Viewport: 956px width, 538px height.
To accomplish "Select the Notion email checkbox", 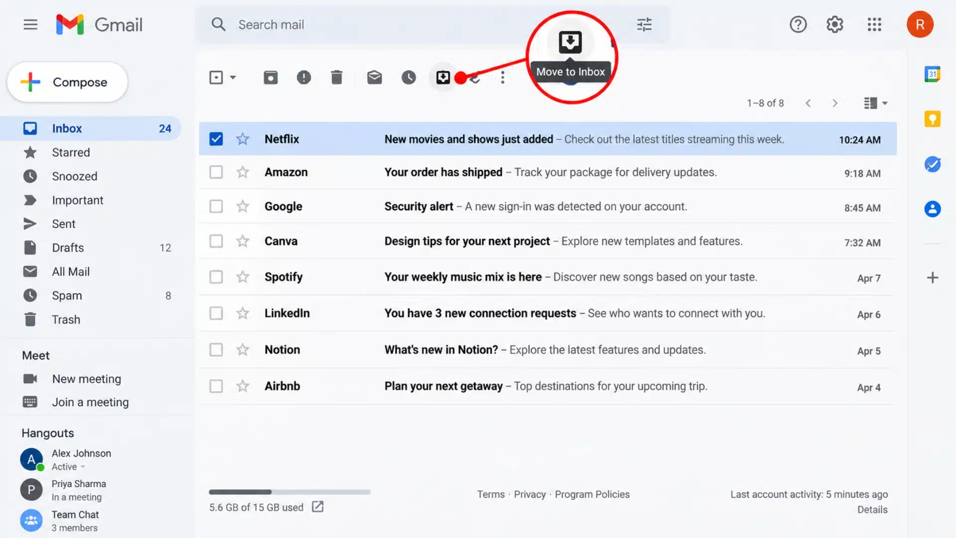I will [x=216, y=350].
